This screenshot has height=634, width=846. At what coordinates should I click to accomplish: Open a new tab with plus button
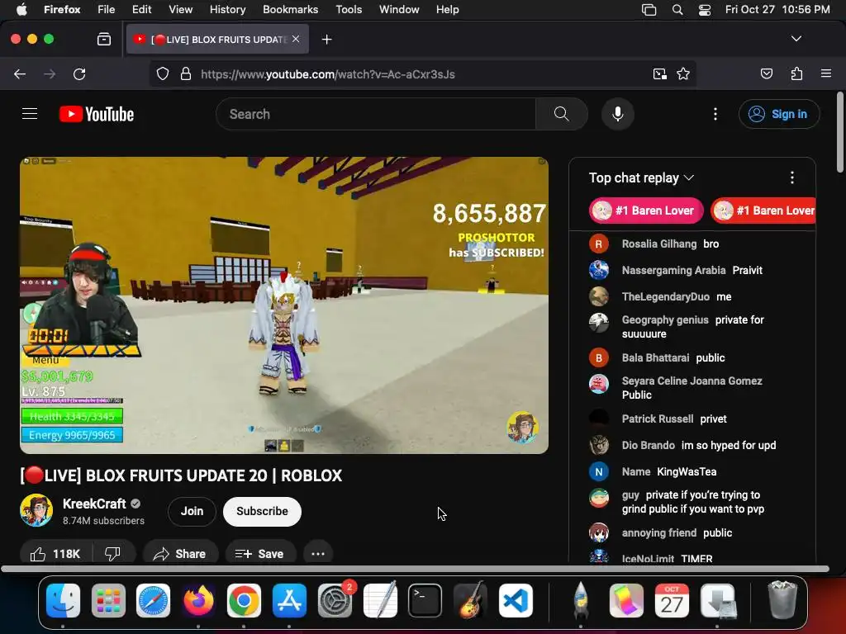(326, 40)
